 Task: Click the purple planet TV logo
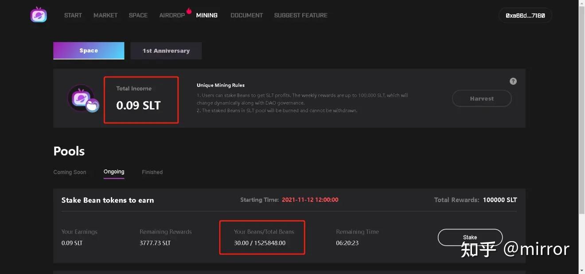tap(39, 15)
